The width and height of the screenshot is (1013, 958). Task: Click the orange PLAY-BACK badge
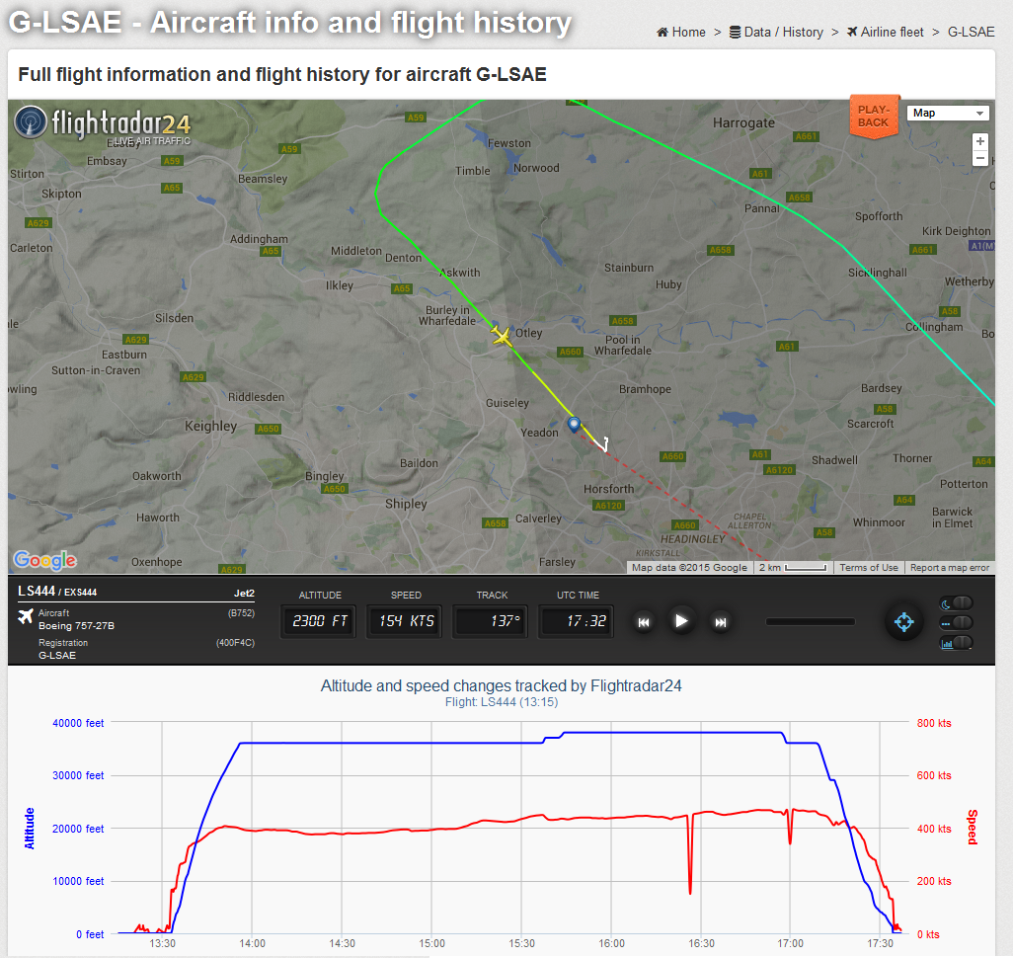(x=874, y=117)
